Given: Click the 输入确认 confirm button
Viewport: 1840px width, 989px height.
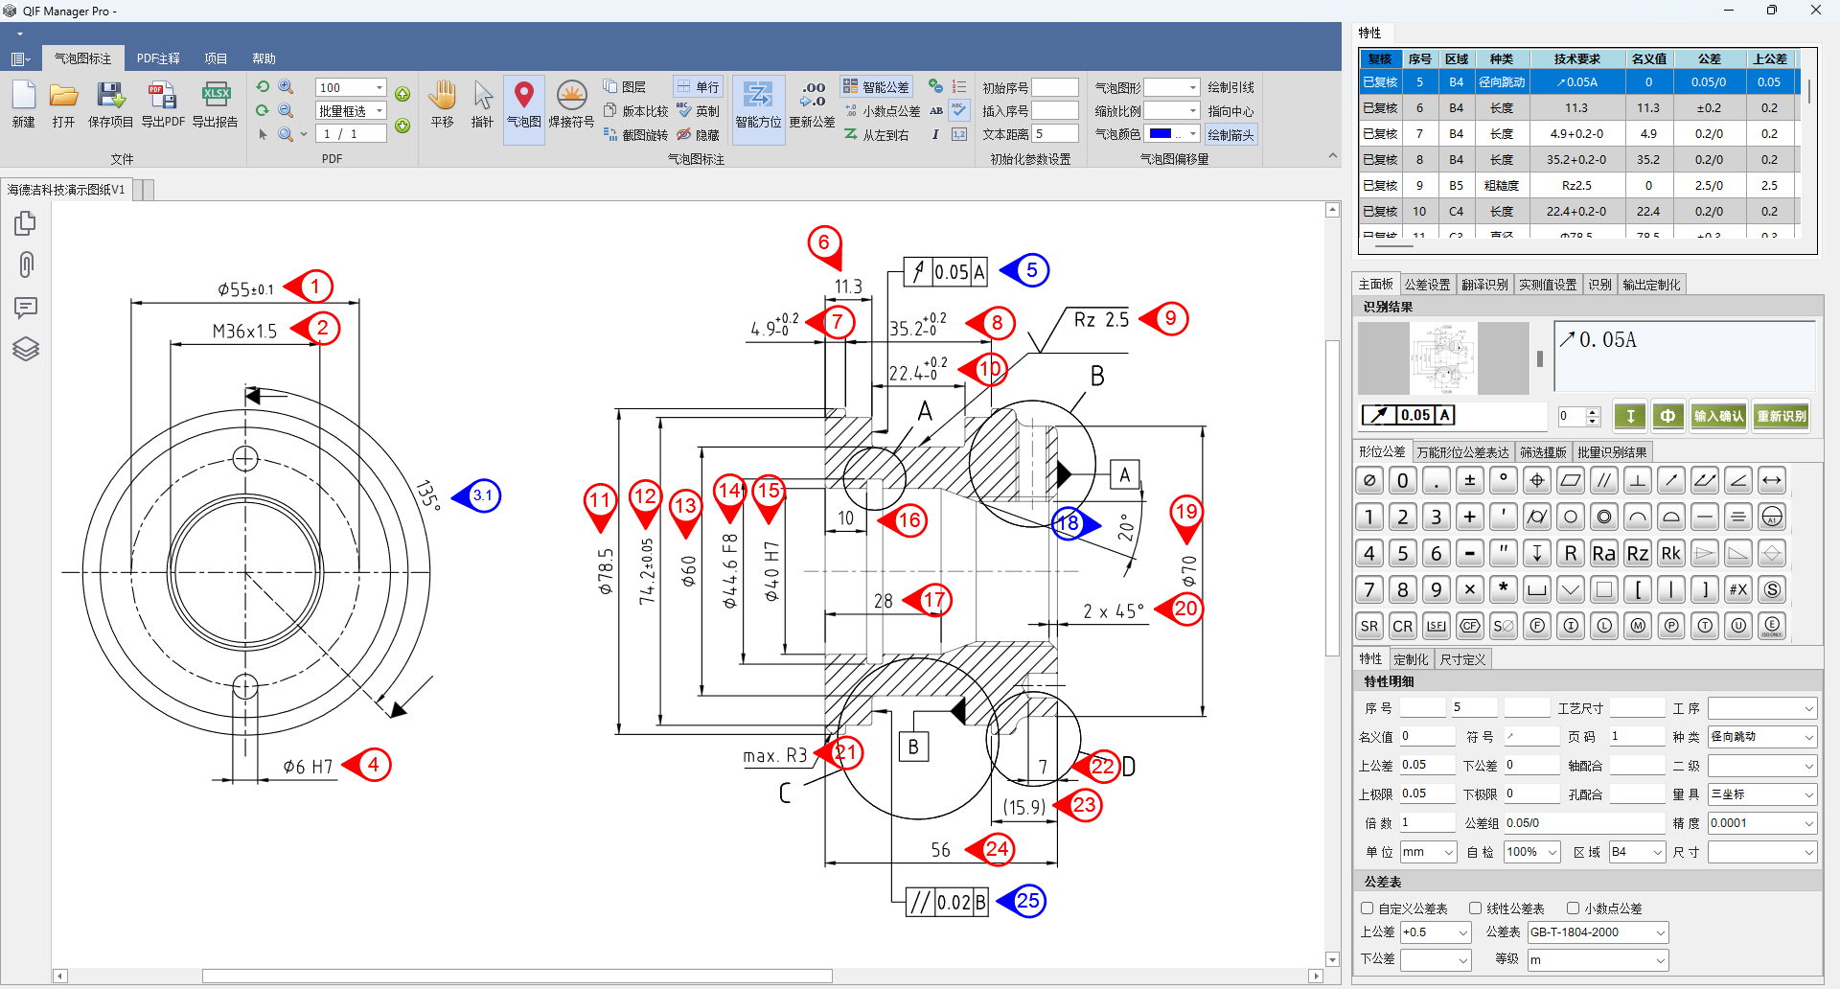Looking at the screenshot, I should click(x=1718, y=416).
